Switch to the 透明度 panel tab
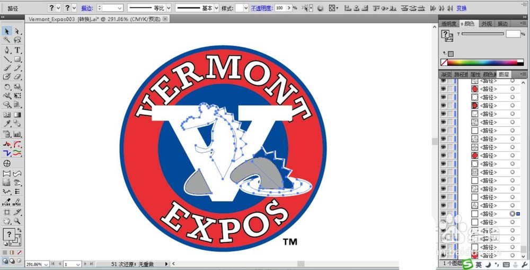530x270 pixels. pyautogui.click(x=448, y=24)
